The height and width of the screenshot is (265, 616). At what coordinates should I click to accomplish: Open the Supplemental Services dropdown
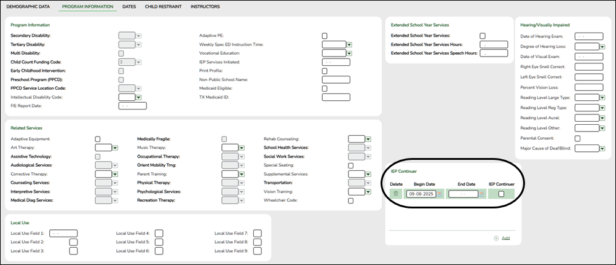pyautogui.click(x=368, y=174)
